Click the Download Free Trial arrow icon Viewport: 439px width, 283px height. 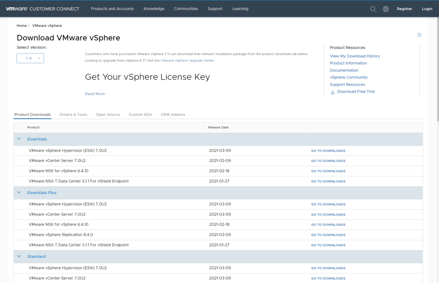tap(333, 92)
